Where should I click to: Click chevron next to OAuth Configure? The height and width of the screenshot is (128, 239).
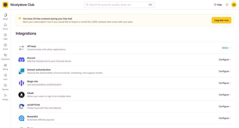(230, 95)
